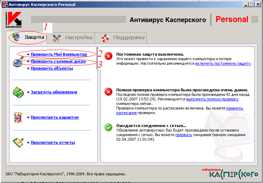This screenshot has height=183, width=263.
Task: Open the Просмотреть отчеты link
Action: coord(53,142)
